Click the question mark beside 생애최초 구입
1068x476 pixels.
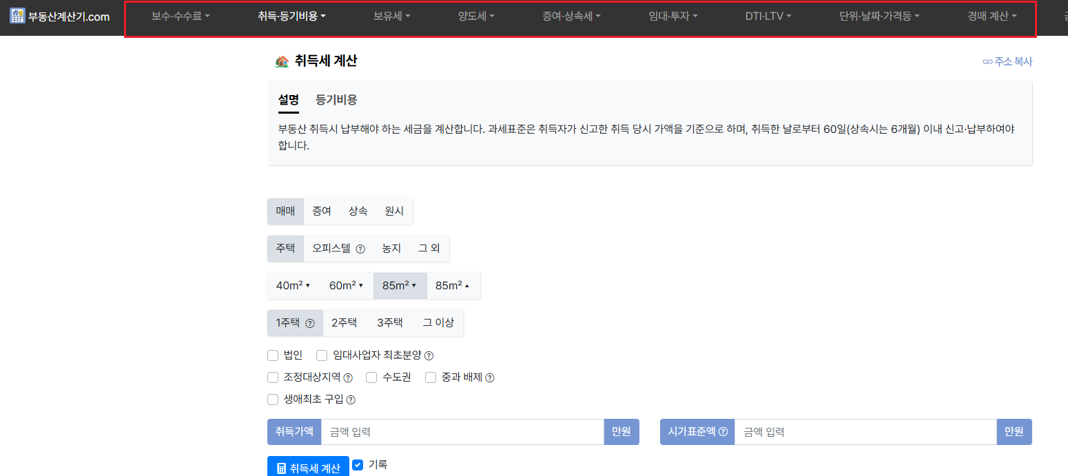(x=351, y=400)
